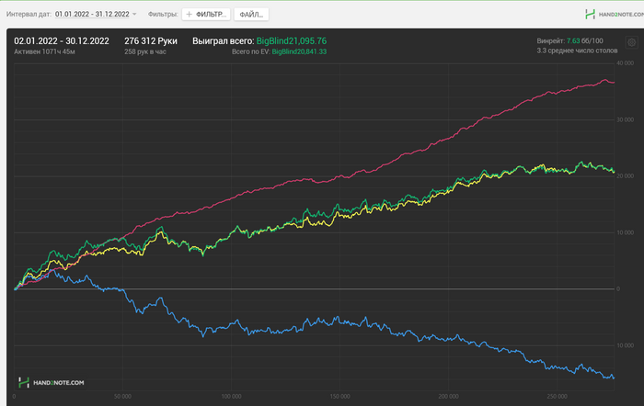The width and height of the screenshot is (644, 406).
Task: Click the date span 02.01.2022 - 30.12.2022
Action: 62,41
